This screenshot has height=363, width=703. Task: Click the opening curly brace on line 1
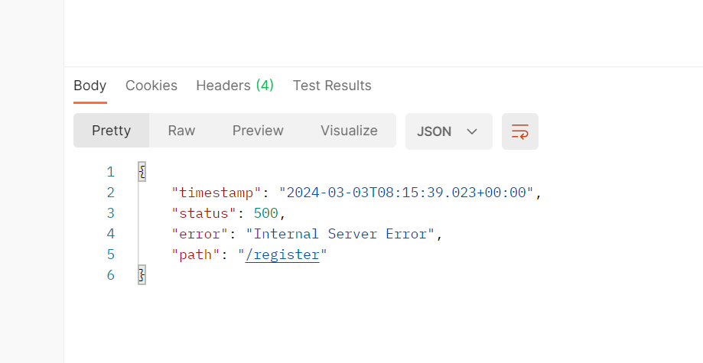pyautogui.click(x=142, y=172)
